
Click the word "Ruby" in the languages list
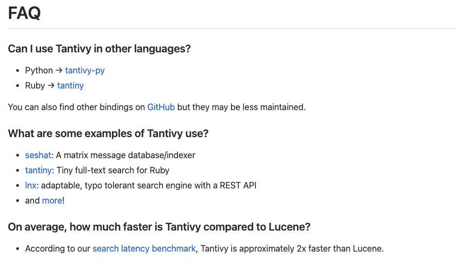pyautogui.click(x=35, y=85)
